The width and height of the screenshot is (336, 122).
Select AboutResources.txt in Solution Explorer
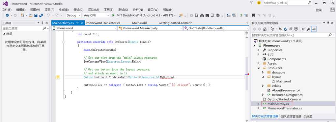tap(286, 90)
